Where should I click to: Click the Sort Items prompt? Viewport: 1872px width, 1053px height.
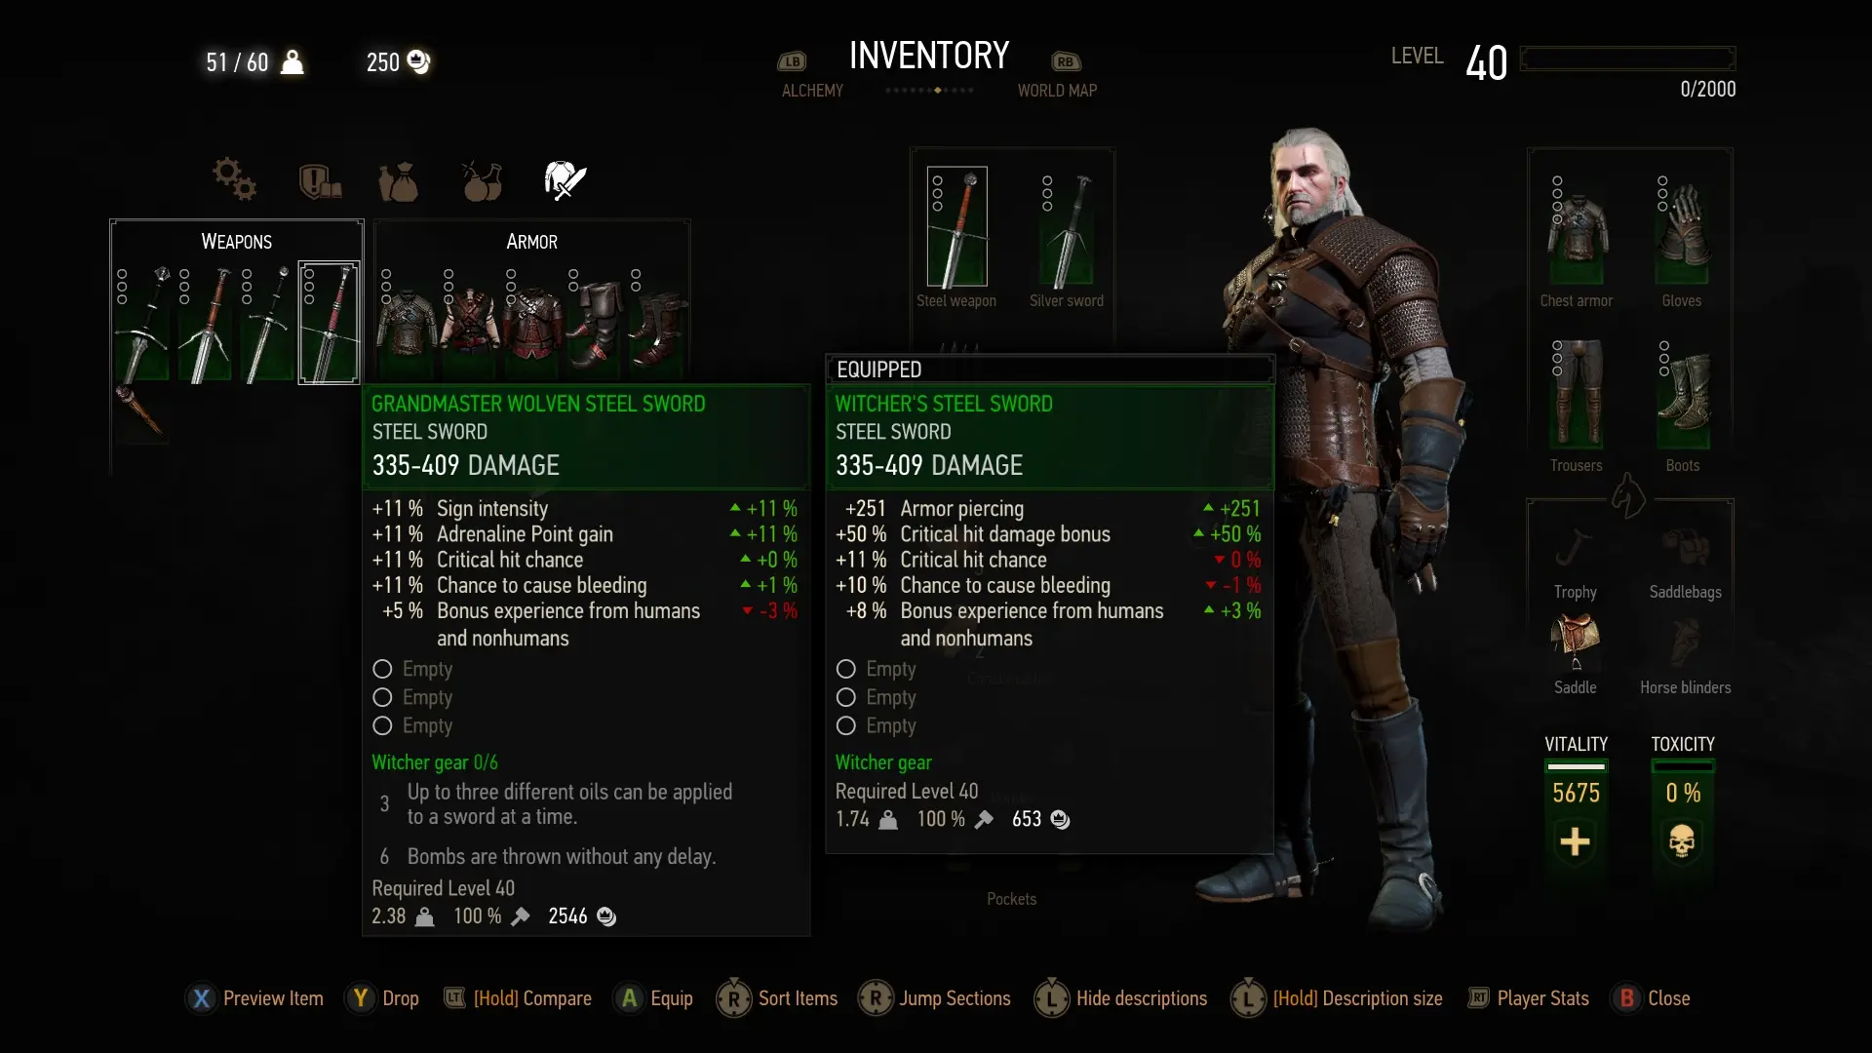click(777, 998)
